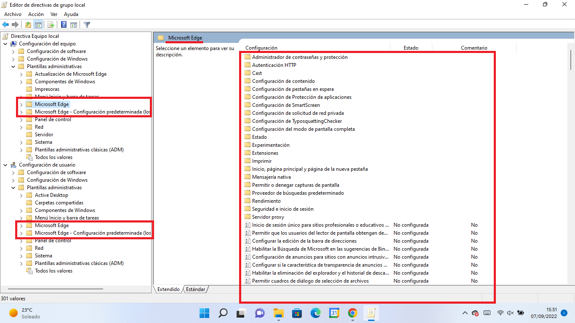Expand Actualización de Microsoft Edge node
This screenshot has height=323, width=575.
tap(21, 74)
